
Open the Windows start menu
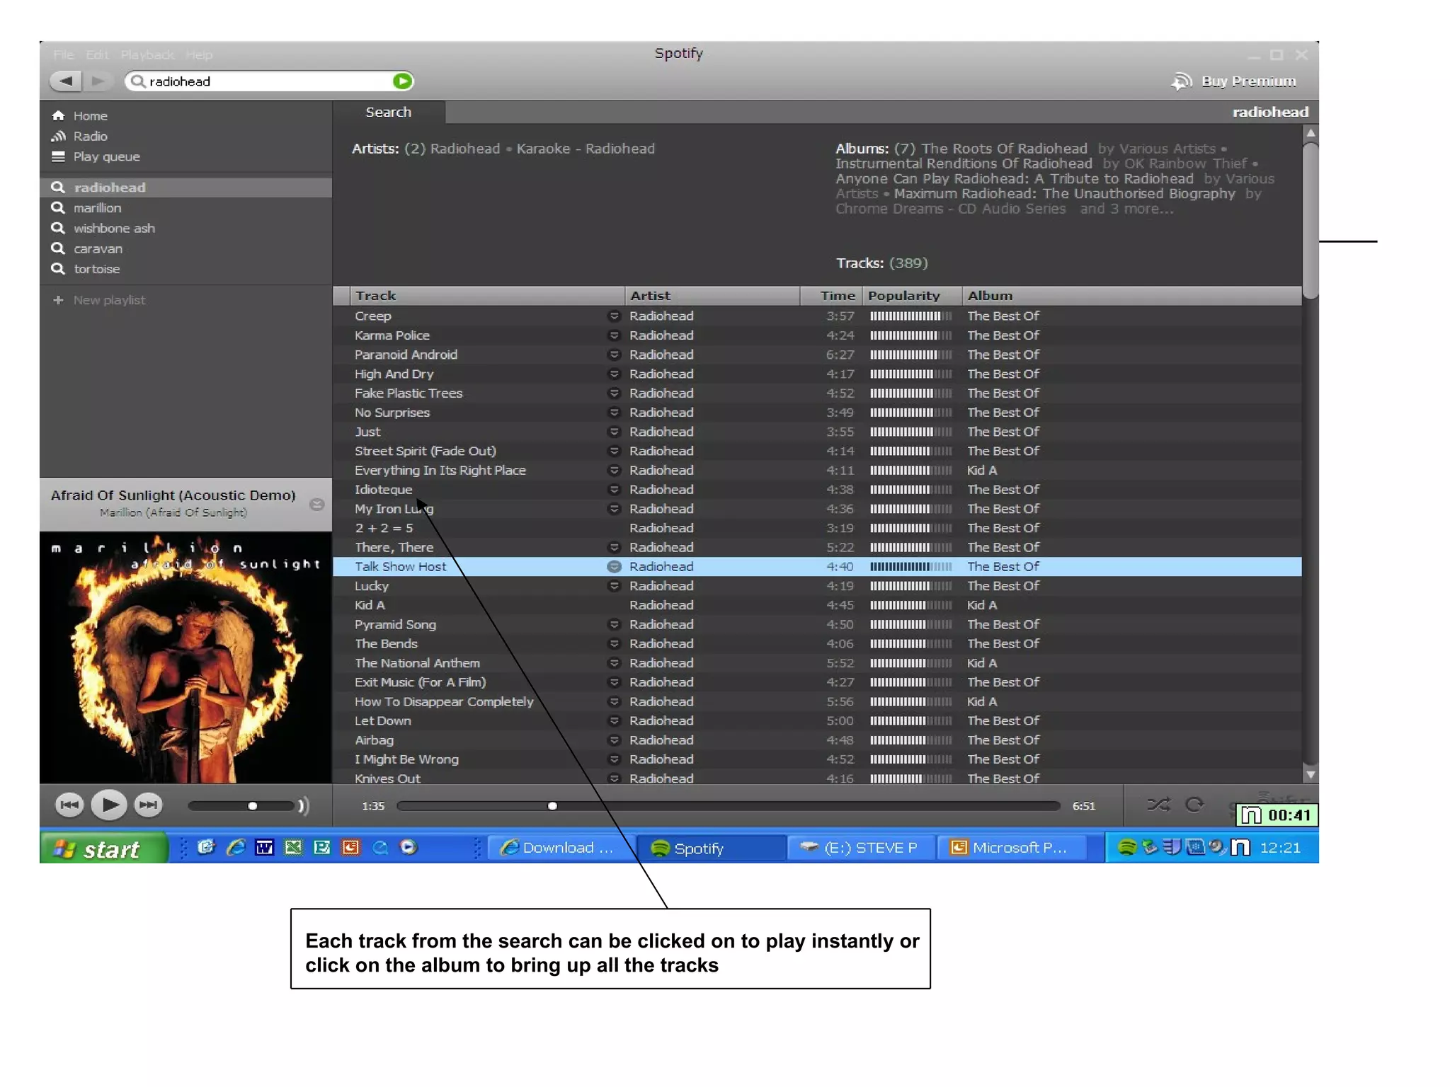(x=104, y=848)
